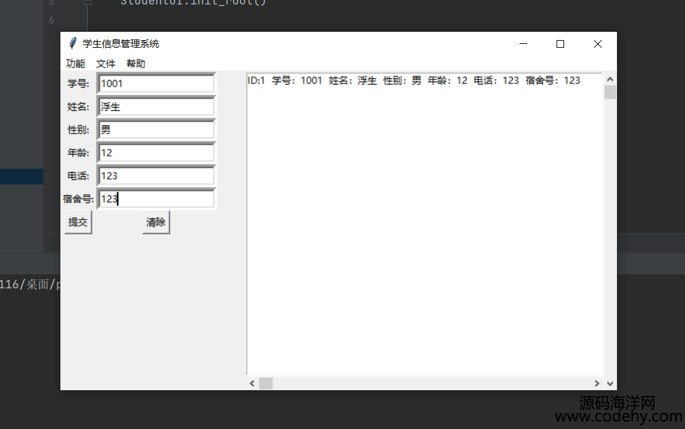Click the 姓名: label
685x429 pixels.
pyautogui.click(x=78, y=107)
